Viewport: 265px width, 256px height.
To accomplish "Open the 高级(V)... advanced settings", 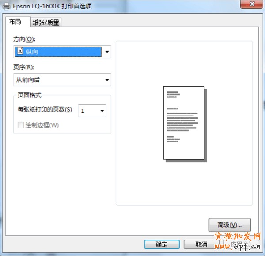I will click(x=229, y=225).
